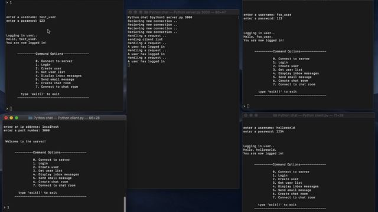Click 'enter a username: foo_user' line
The image size is (378, 212).
pos(268,15)
